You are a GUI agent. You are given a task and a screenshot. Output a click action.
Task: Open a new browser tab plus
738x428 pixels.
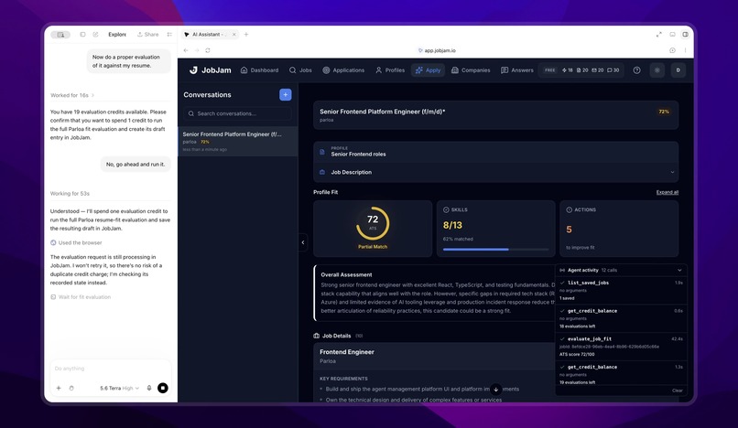coord(246,35)
